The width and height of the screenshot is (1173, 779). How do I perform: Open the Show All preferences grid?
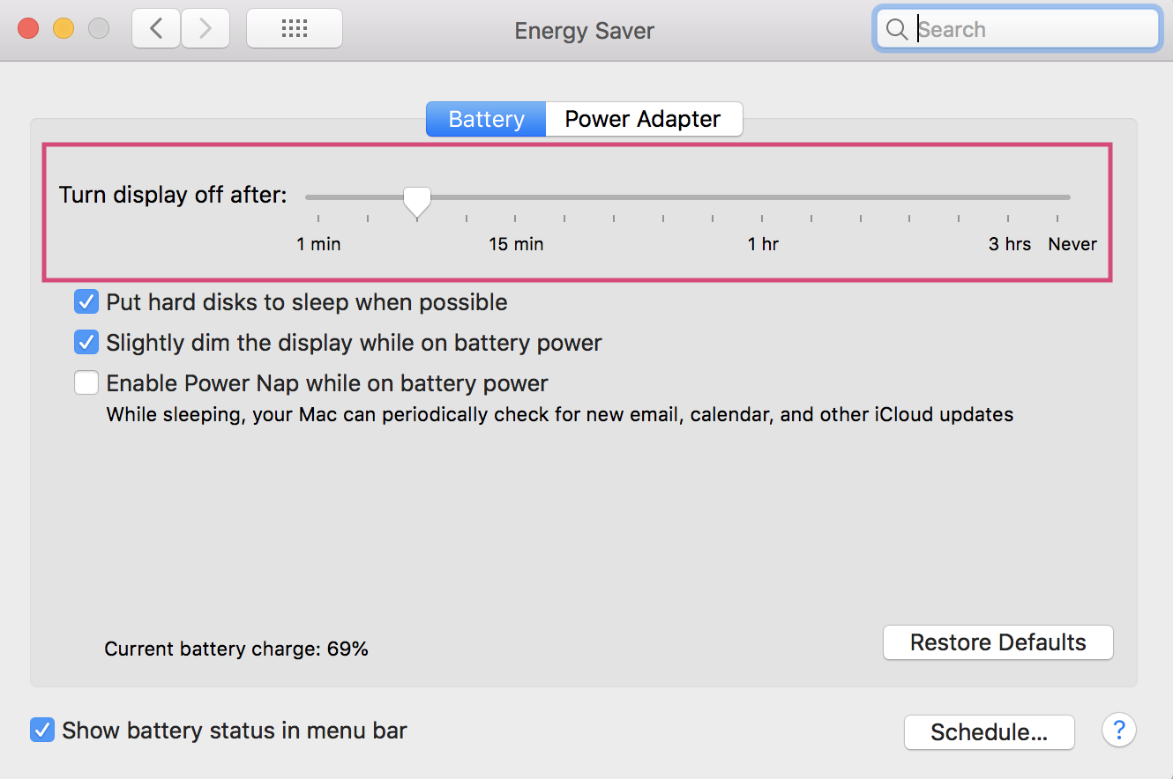pos(294,29)
